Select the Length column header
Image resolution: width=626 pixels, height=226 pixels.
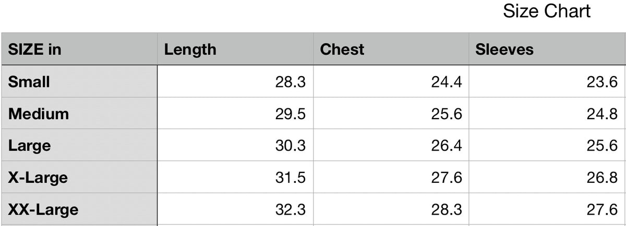tap(190, 49)
